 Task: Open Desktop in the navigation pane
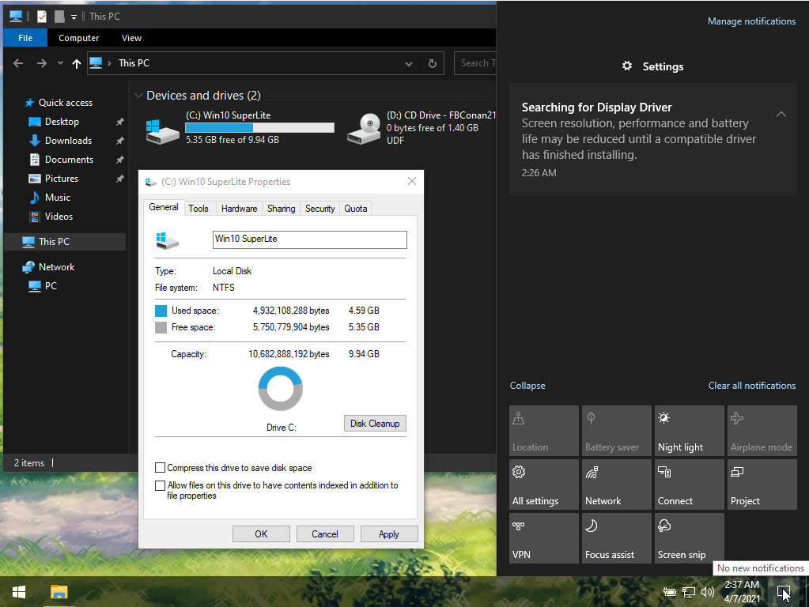click(62, 122)
